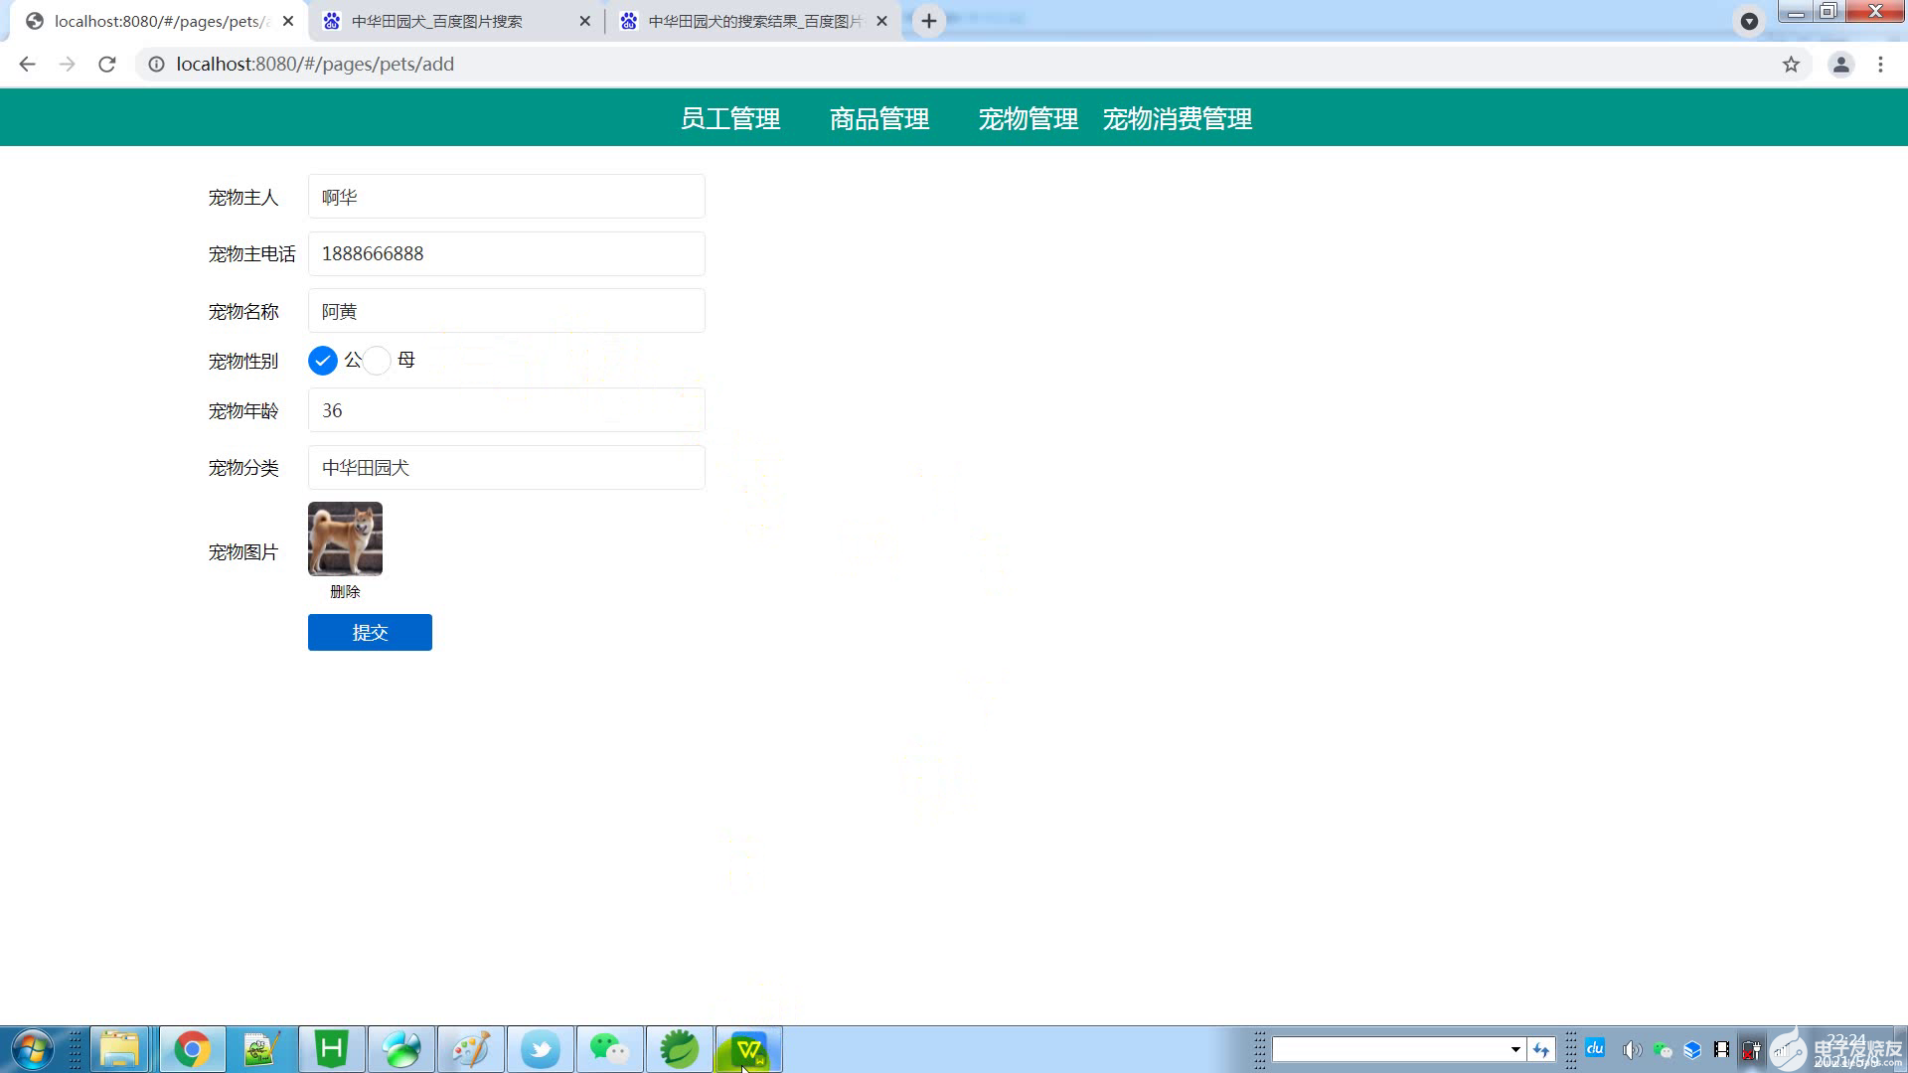This screenshot has height=1073, width=1908.
Task: Open a new browser tab
Action: click(928, 21)
